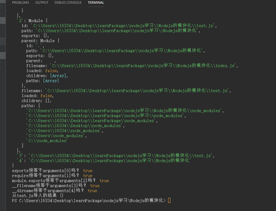Click the id line ending test.js
The image size is (276, 211).
point(119,26)
